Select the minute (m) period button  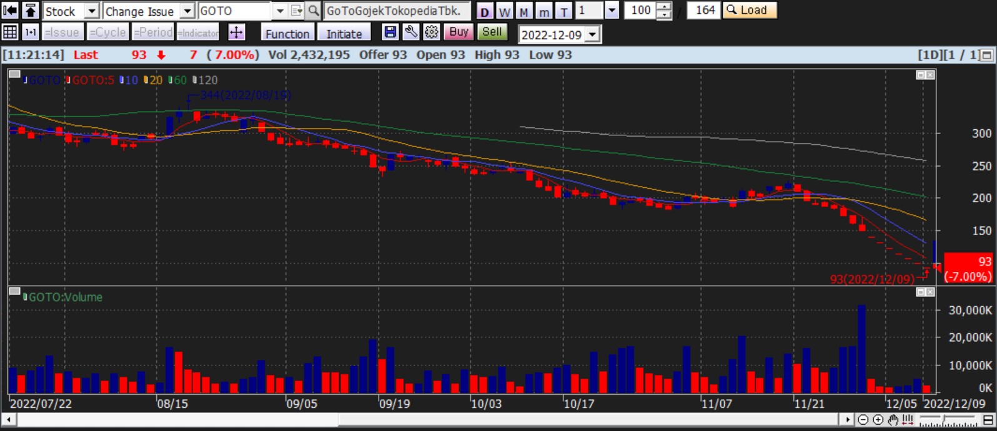pos(544,12)
